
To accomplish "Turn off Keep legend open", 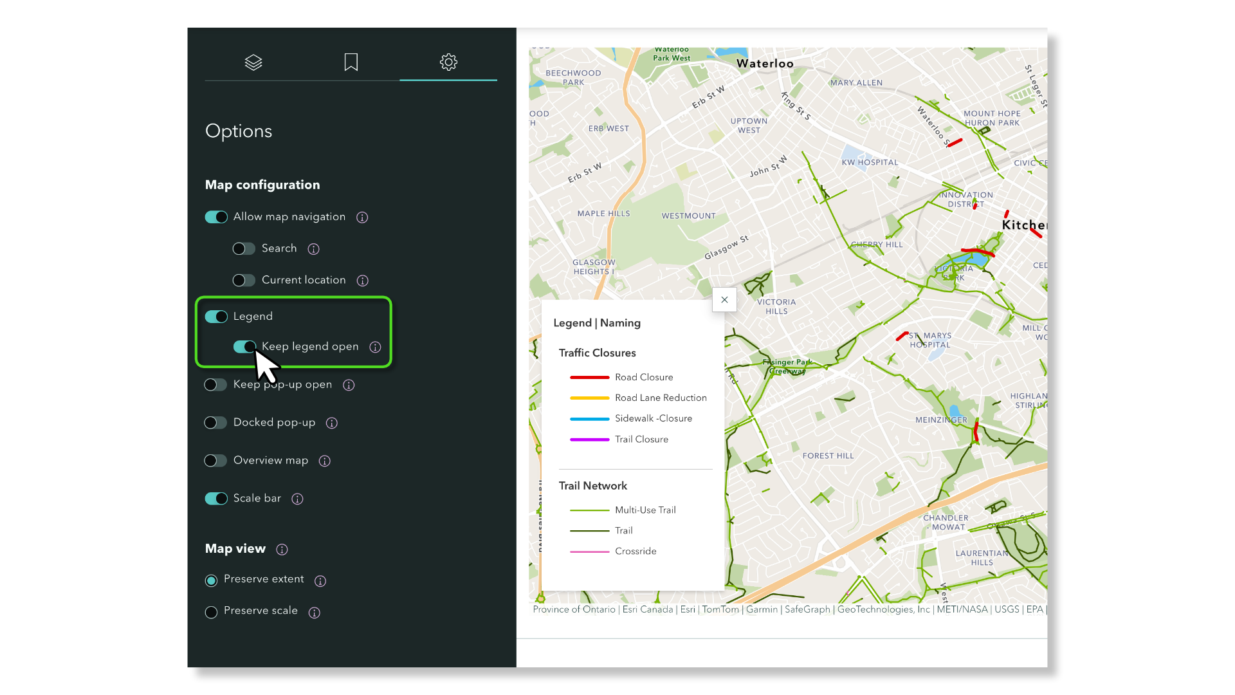I will (244, 346).
